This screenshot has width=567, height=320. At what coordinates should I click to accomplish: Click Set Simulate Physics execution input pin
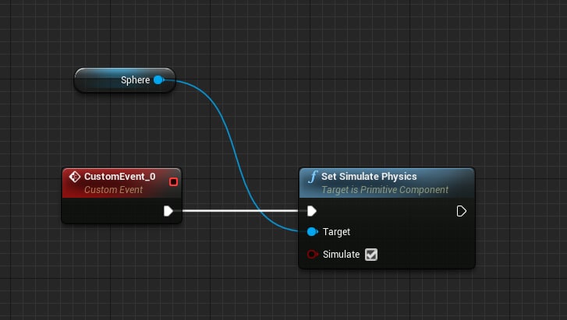point(312,211)
